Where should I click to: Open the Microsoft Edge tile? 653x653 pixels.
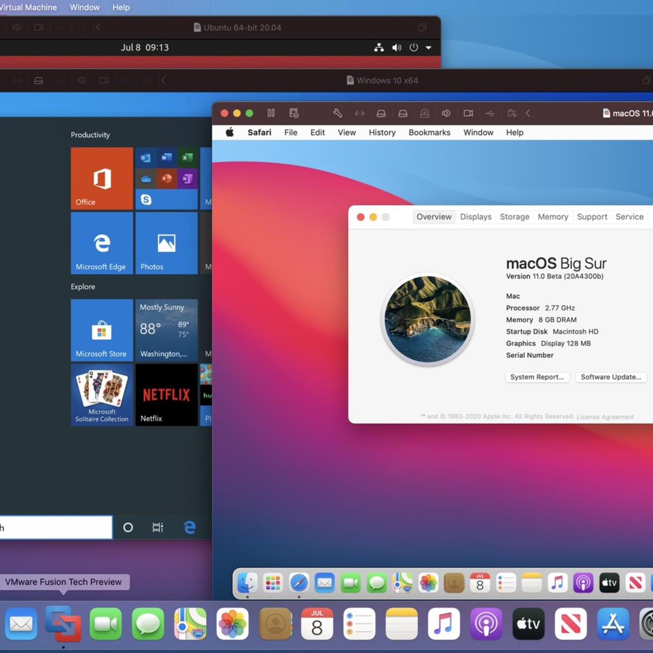(102, 243)
